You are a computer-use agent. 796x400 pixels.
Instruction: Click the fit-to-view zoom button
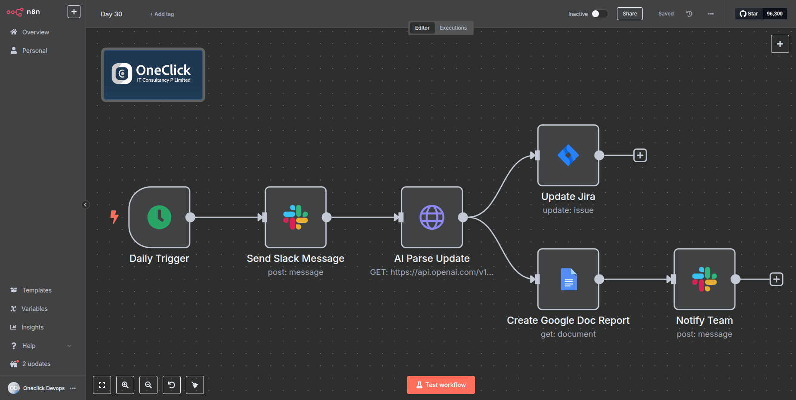(x=102, y=385)
